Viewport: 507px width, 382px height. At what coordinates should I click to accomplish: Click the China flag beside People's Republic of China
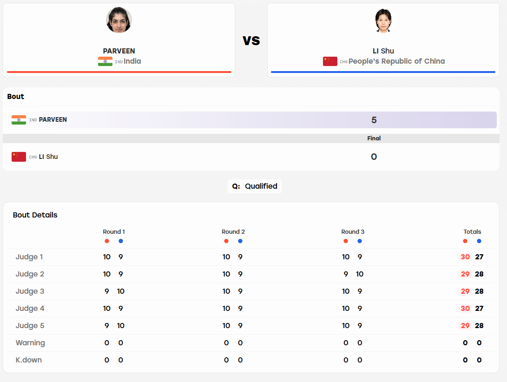pos(330,61)
